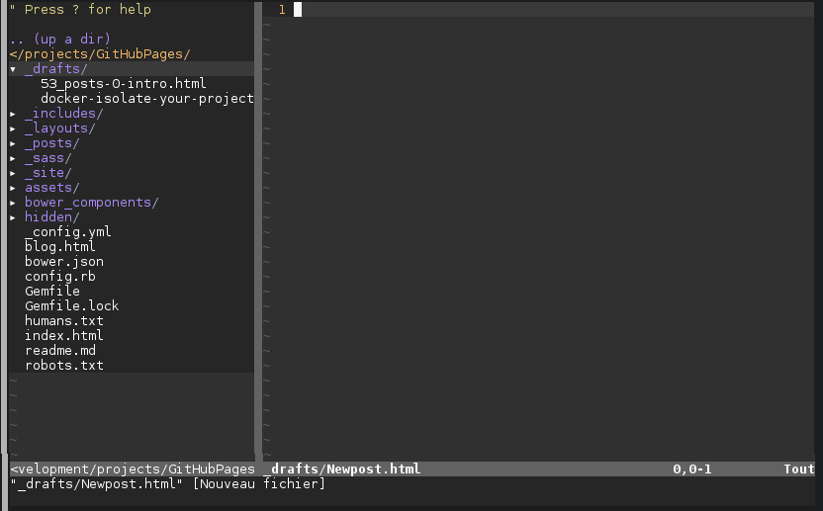
Task: Select the _posts/ directory name
Action: (52, 143)
